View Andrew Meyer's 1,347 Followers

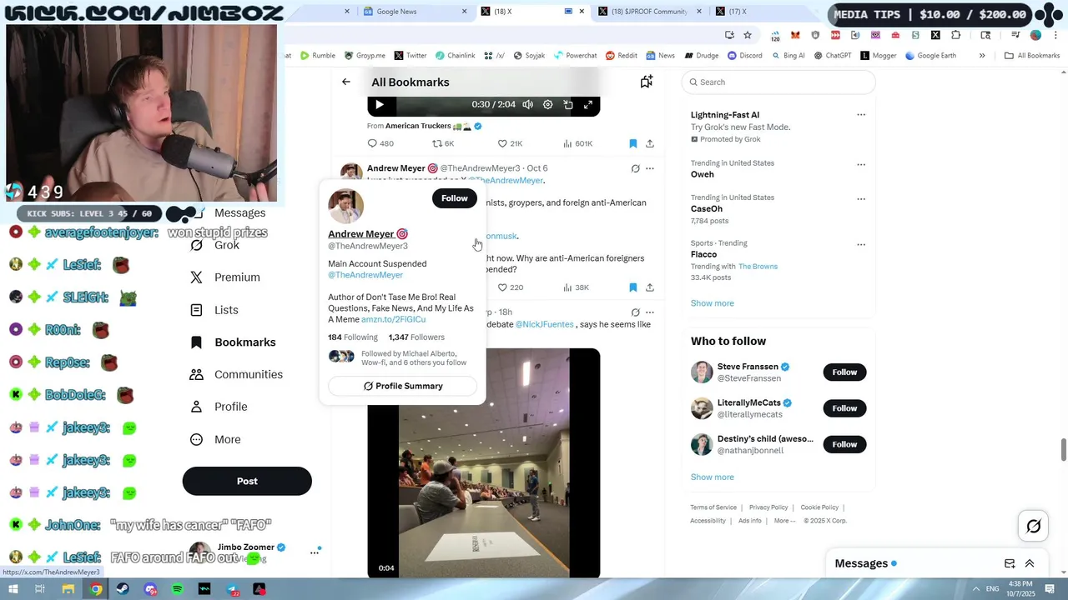point(416,337)
